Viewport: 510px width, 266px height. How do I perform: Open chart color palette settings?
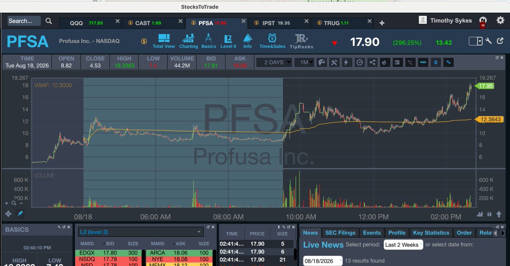[322, 62]
